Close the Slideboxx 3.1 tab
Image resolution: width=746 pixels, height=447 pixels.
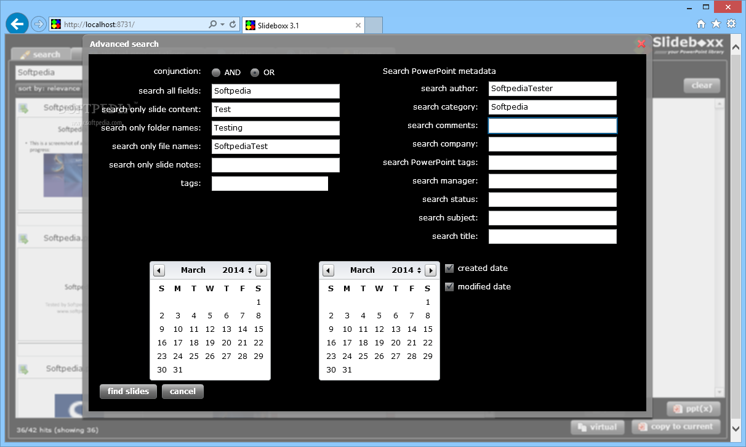pyautogui.click(x=358, y=25)
